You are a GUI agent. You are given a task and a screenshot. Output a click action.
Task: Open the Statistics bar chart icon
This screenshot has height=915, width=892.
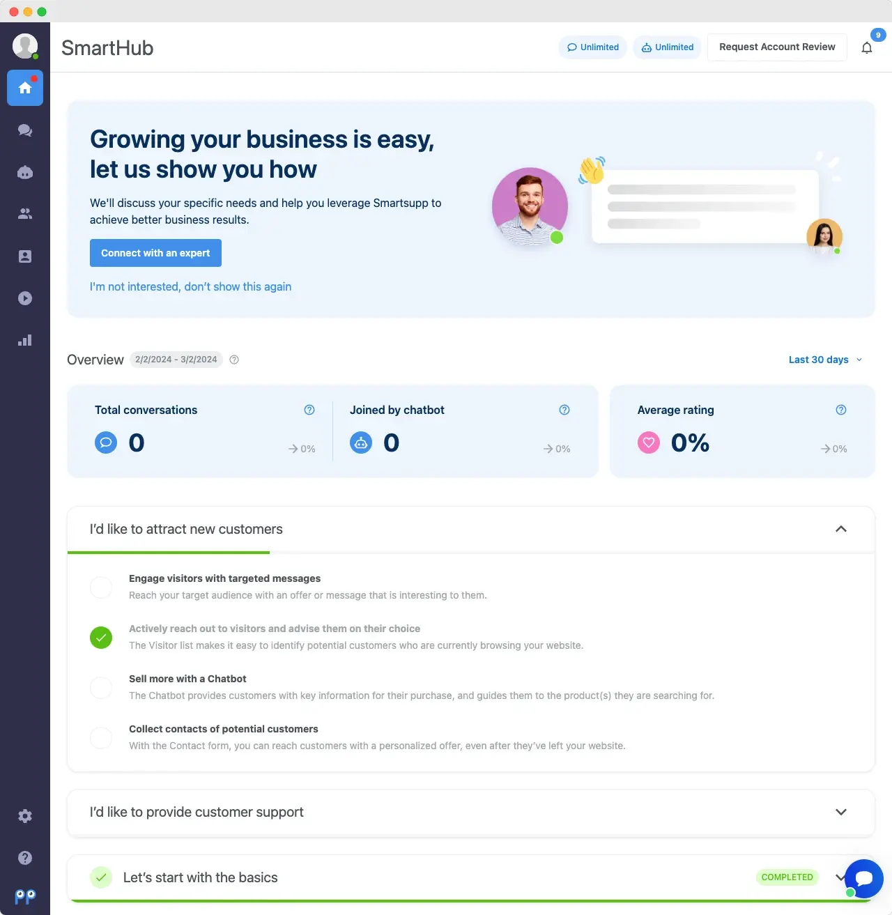point(25,340)
